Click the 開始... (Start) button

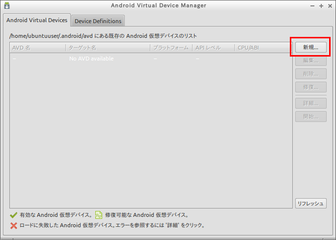pos(311,117)
